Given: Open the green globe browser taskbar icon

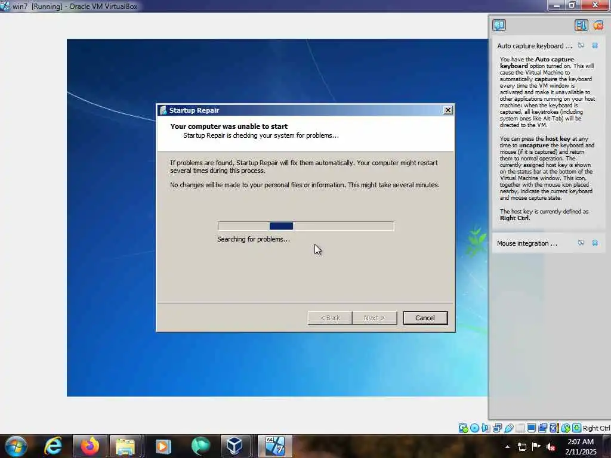Looking at the screenshot, I should point(200,446).
